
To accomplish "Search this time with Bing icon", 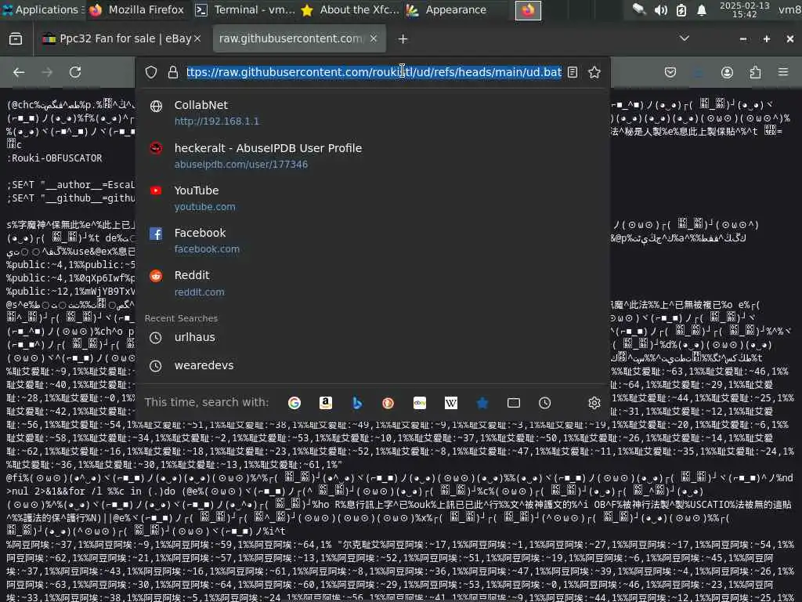I will click(x=357, y=403).
